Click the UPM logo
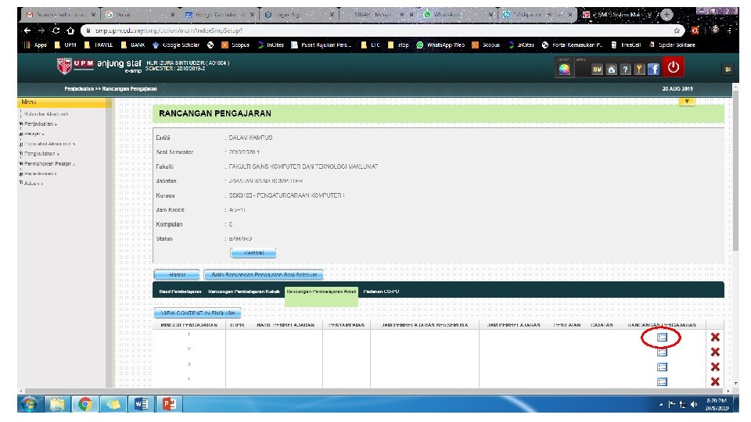The height and width of the screenshot is (422, 751). pyautogui.click(x=75, y=65)
